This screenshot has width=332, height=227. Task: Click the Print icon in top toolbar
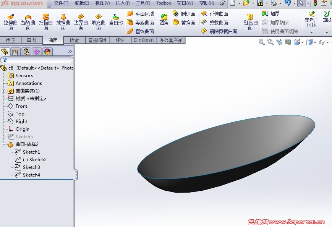(x=274, y=3)
